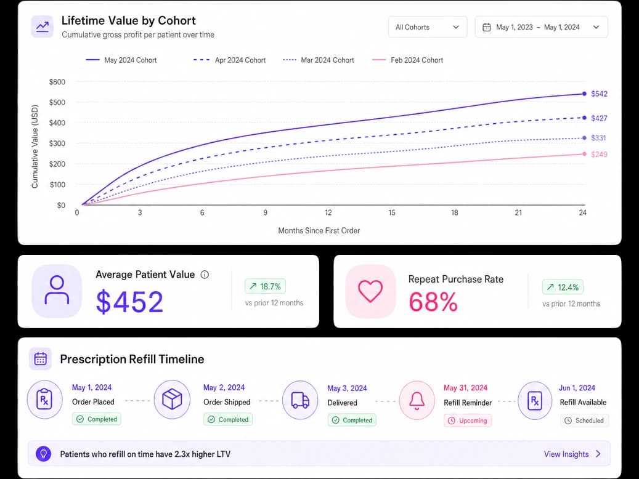Click the Refill Reminder step label
Screen dimensions: 639x479
point(468,403)
